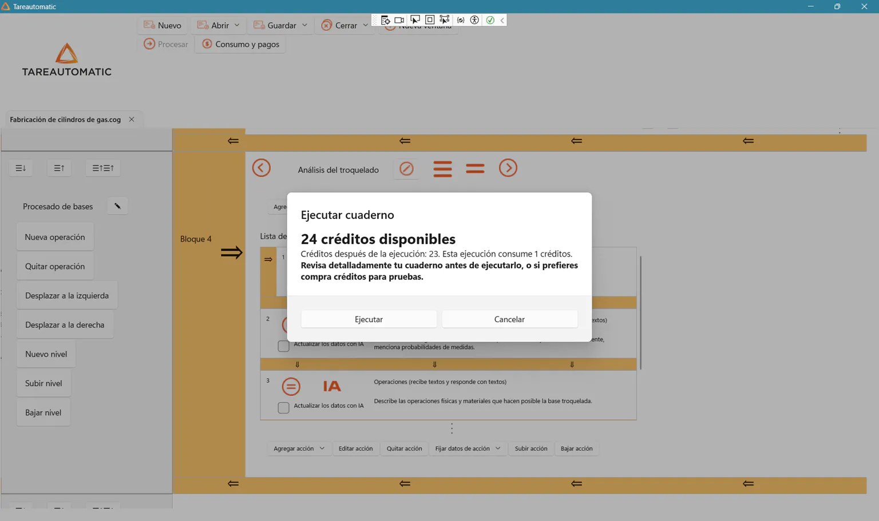Click the single move-up list icon in the left panel
This screenshot has width=879, height=521.
point(59,168)
